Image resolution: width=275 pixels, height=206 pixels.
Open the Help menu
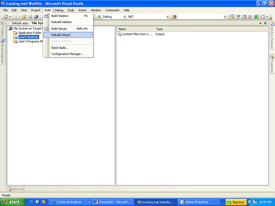point(126,10)
